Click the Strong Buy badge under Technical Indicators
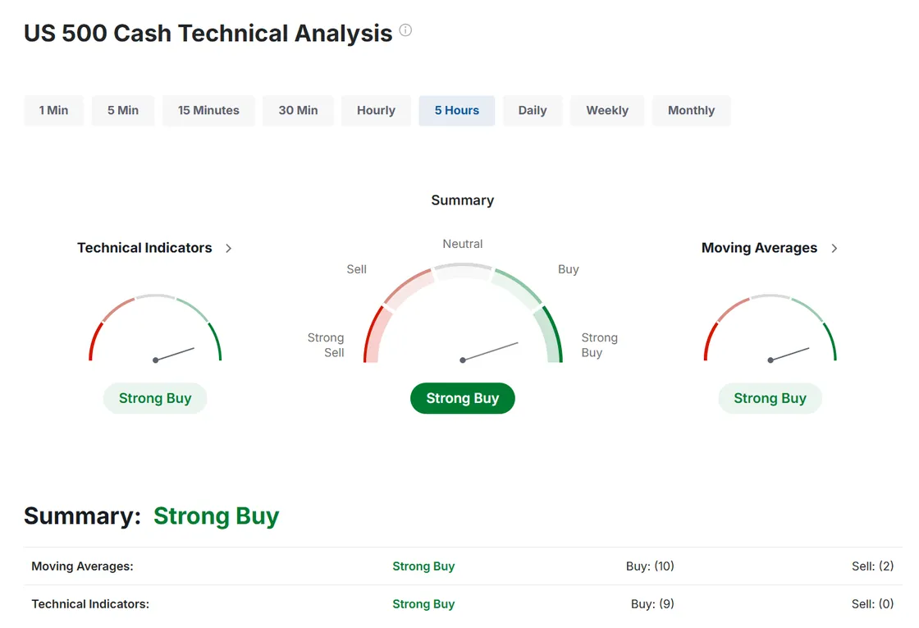 point(155,398)
